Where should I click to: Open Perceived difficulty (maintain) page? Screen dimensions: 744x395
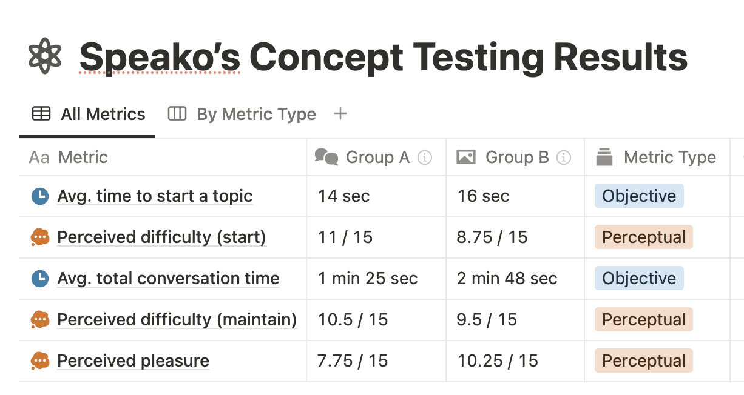click(177, 320)
